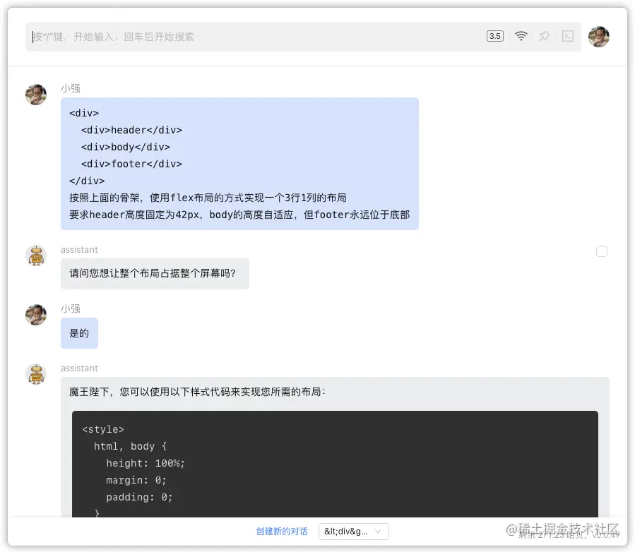Click the 小强 name above first message
Screen dimensions: 635x552
click(x=71, y=88)
